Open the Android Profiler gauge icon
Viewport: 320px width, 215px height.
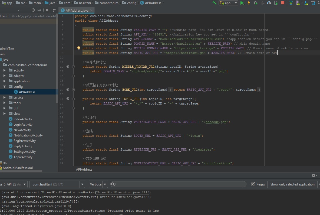click(269, 3)
